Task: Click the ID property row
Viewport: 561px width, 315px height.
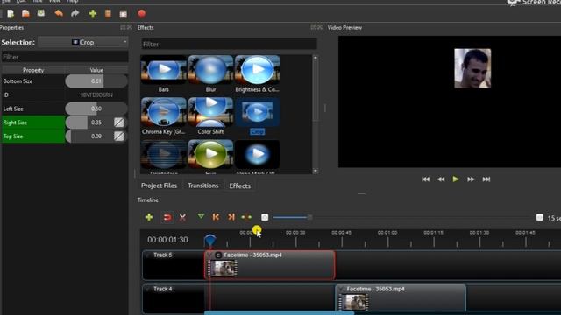Action: [x=64, y=95]
